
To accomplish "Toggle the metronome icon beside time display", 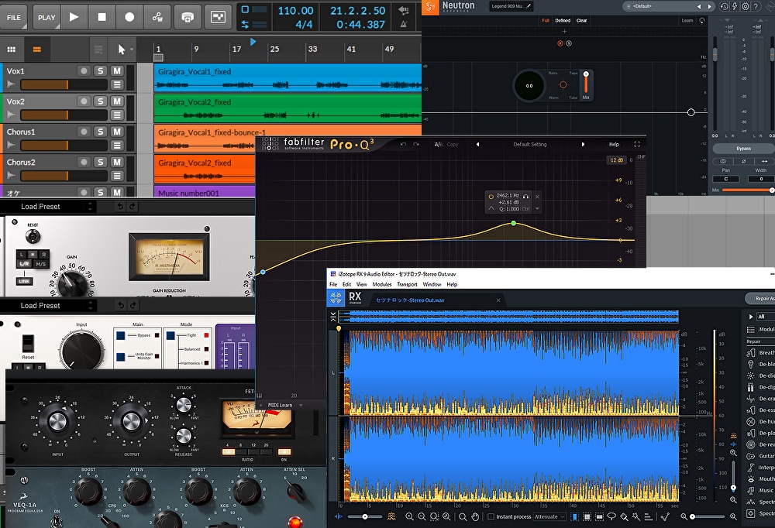I will [404, 24].
